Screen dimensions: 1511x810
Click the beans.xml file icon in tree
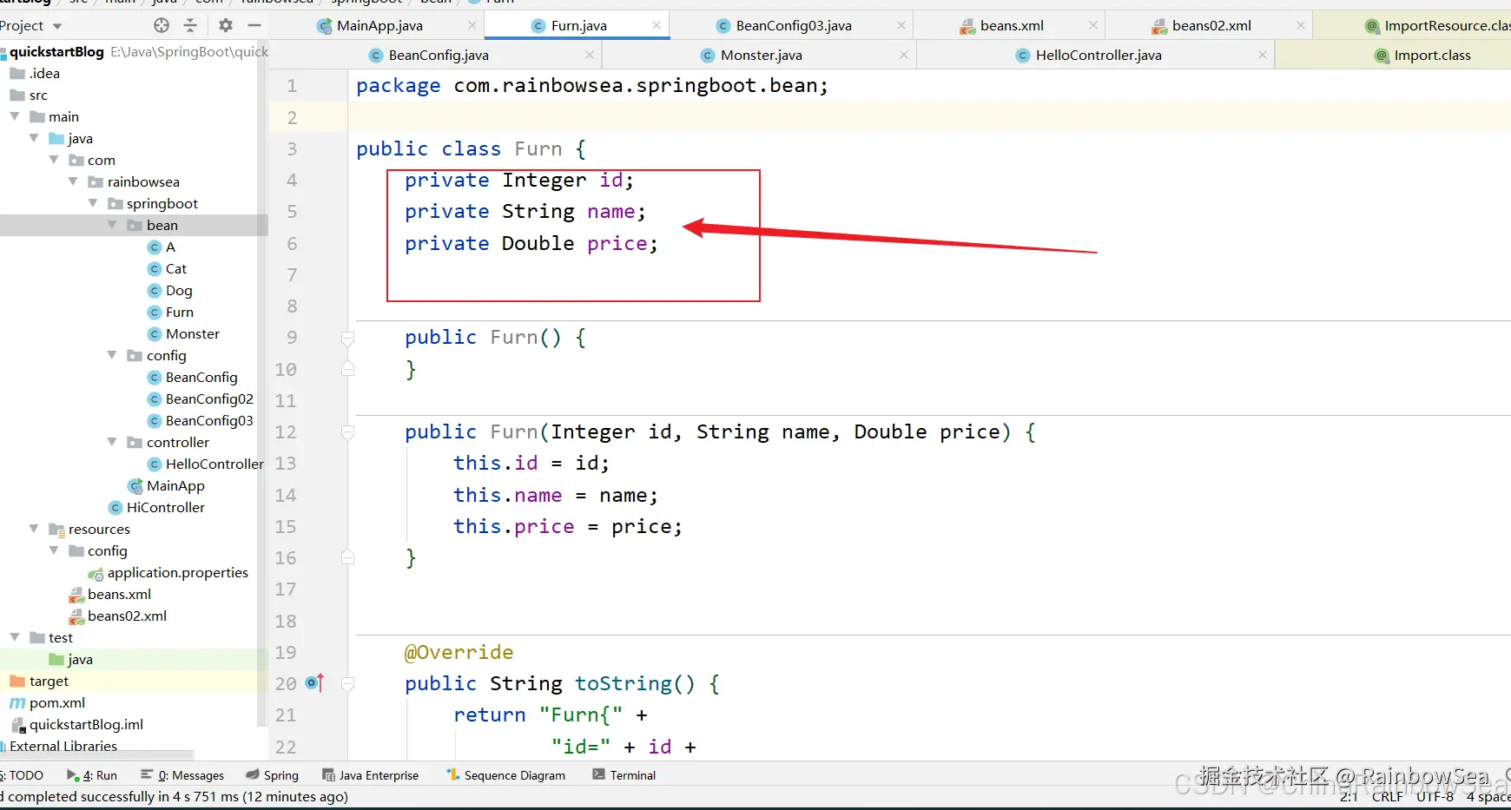(76, 595)
